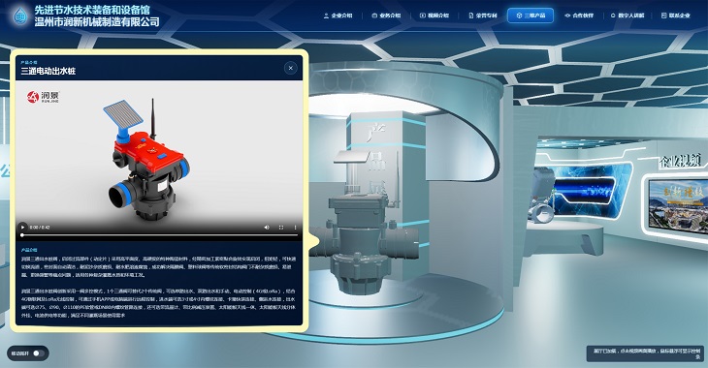
Task: Play the product video
Action: click(22, 228)
